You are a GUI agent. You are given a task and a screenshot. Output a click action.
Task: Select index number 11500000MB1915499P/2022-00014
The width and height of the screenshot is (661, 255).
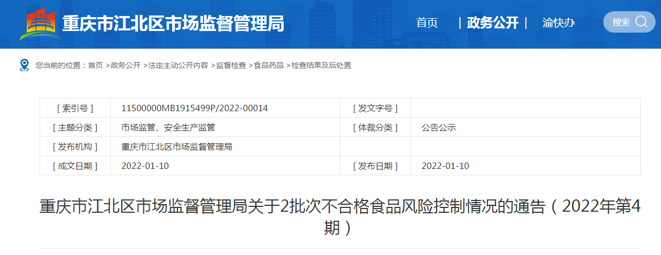(x=195, y=108)
